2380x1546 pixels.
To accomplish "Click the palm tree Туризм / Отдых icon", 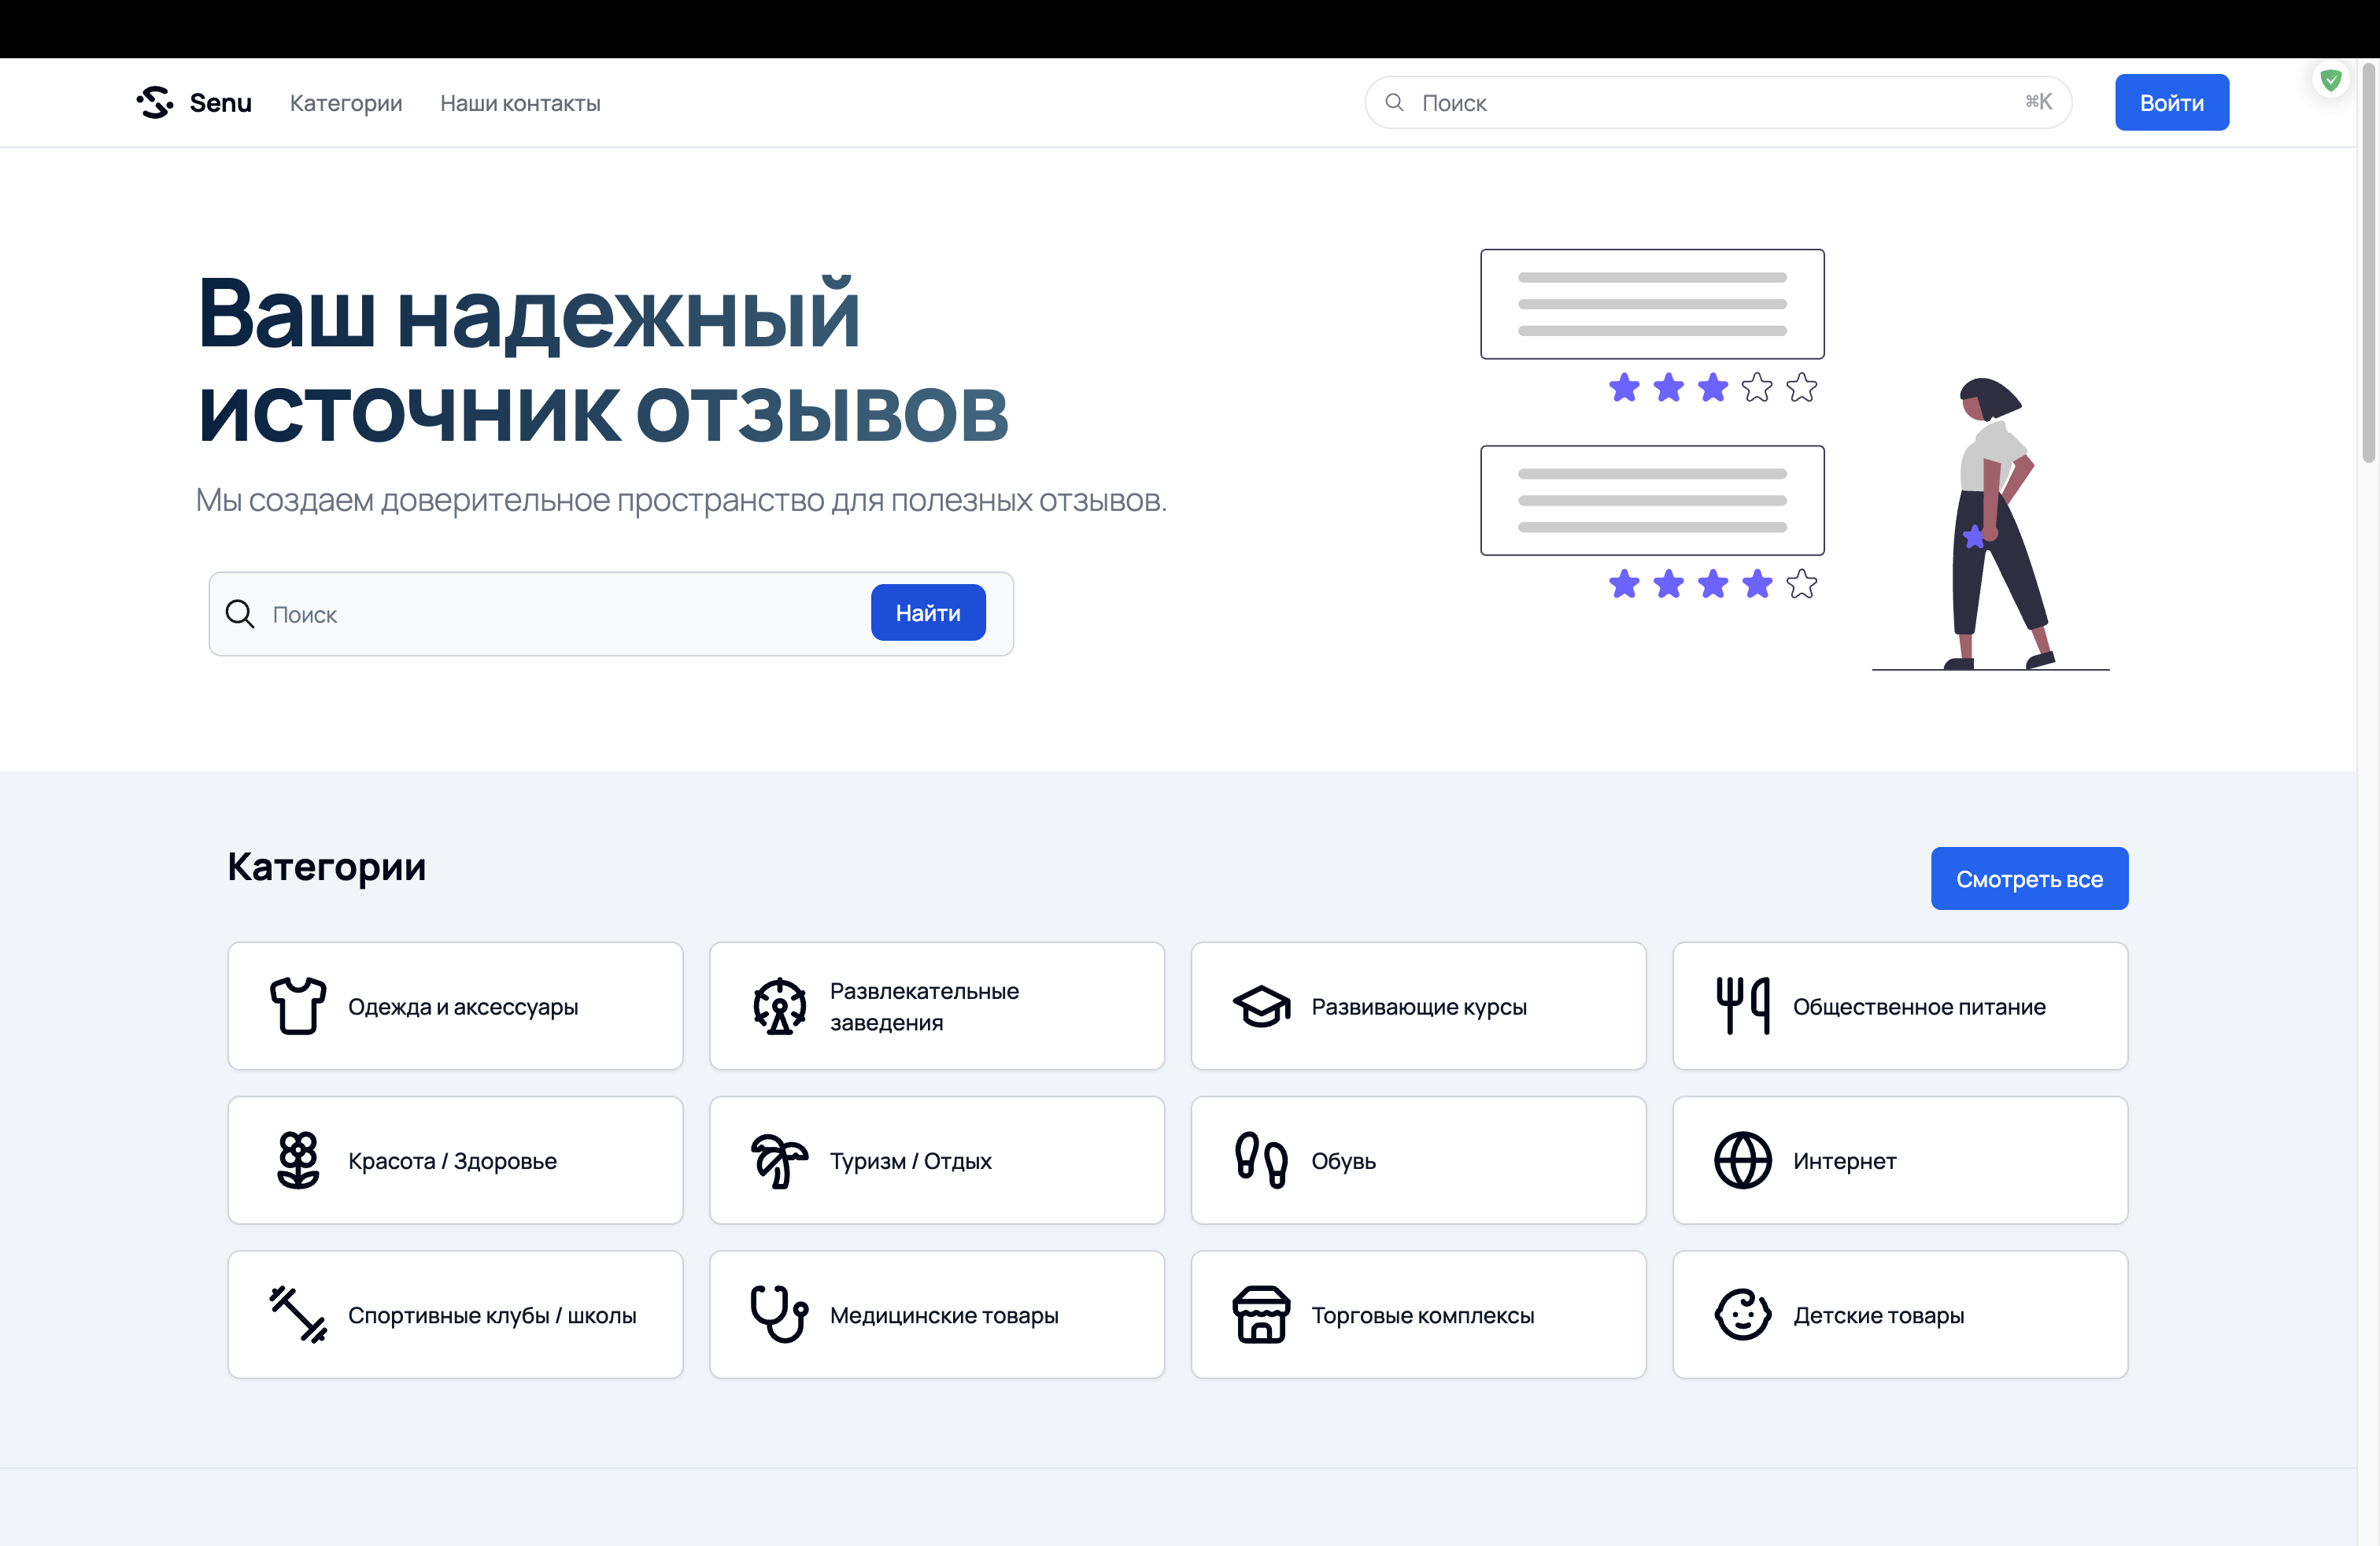I will coord(779,1160).
